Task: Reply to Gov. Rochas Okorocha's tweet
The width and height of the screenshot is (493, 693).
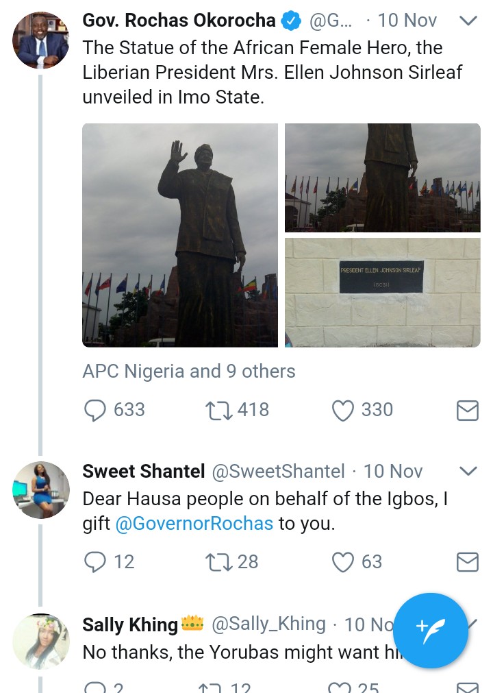Action: [x=94, y=410]
